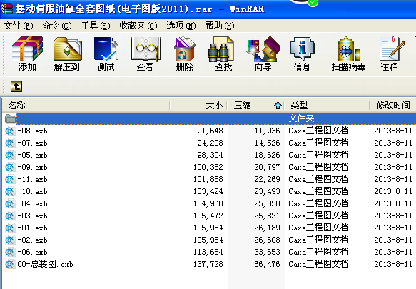Open the 工具(S) menu
The image size is (416, 289).
(x=96, y=26)
